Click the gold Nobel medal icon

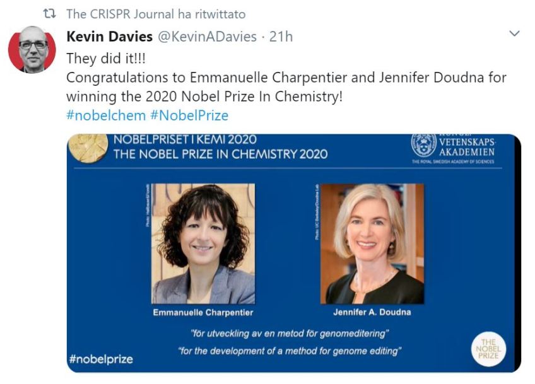click(88, 148)
